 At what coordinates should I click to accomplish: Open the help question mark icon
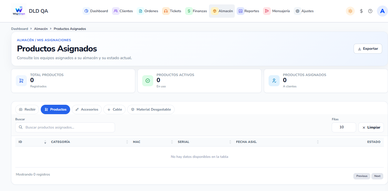[370, 11]
